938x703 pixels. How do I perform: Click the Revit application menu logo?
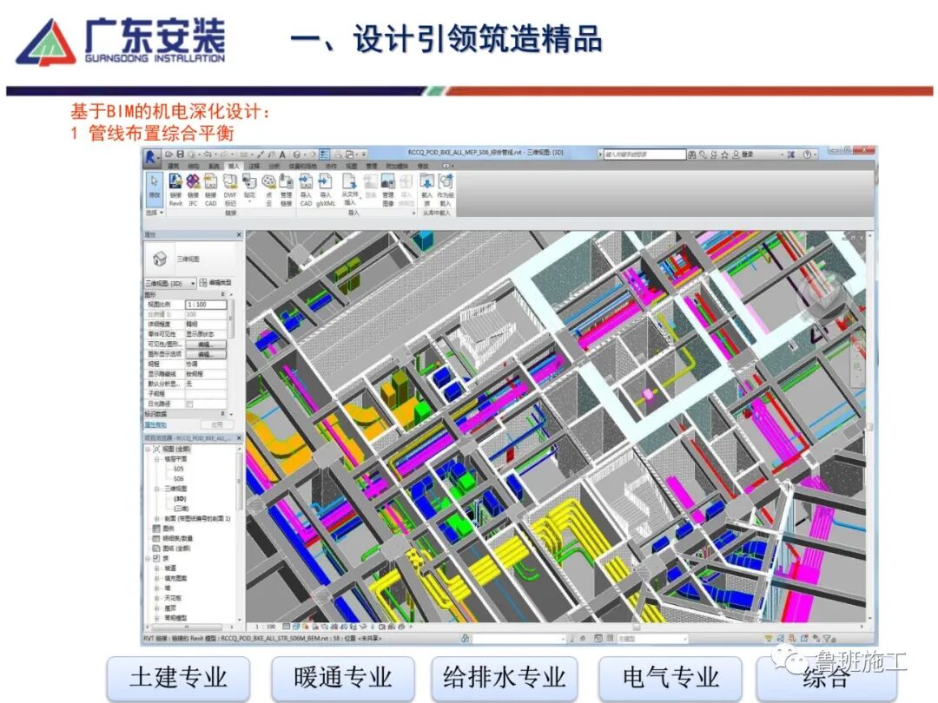(150, 157)
